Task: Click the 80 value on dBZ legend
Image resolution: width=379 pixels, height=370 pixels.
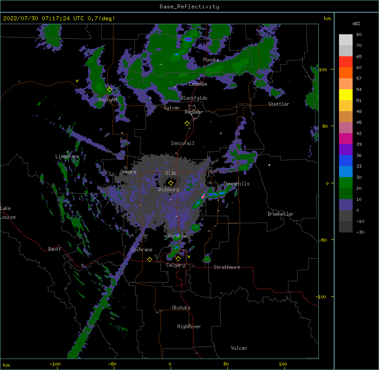Action: pyautogui.click(x=359, y=35)
